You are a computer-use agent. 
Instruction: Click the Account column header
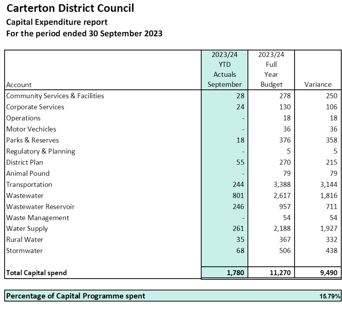pyautogui.click(x=19, y=84)
